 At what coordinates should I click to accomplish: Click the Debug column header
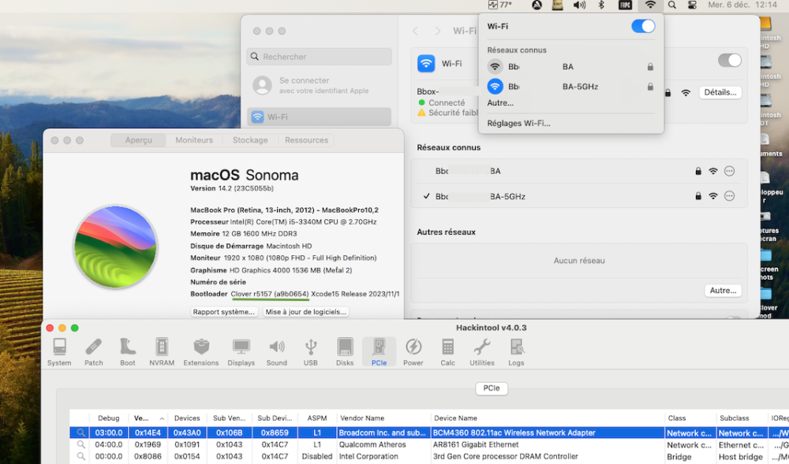[109, 418]
